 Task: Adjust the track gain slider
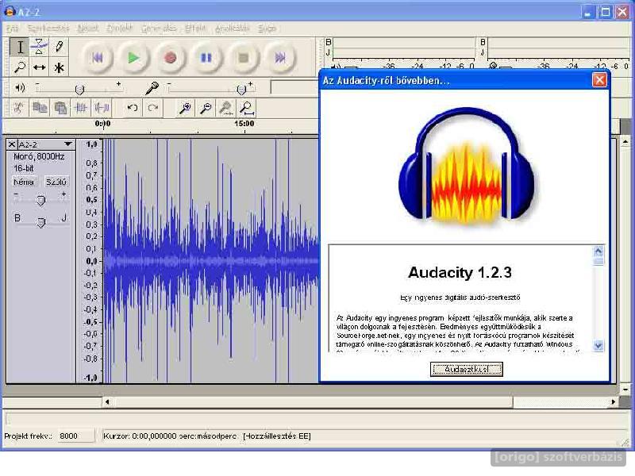tap(40, 200)
